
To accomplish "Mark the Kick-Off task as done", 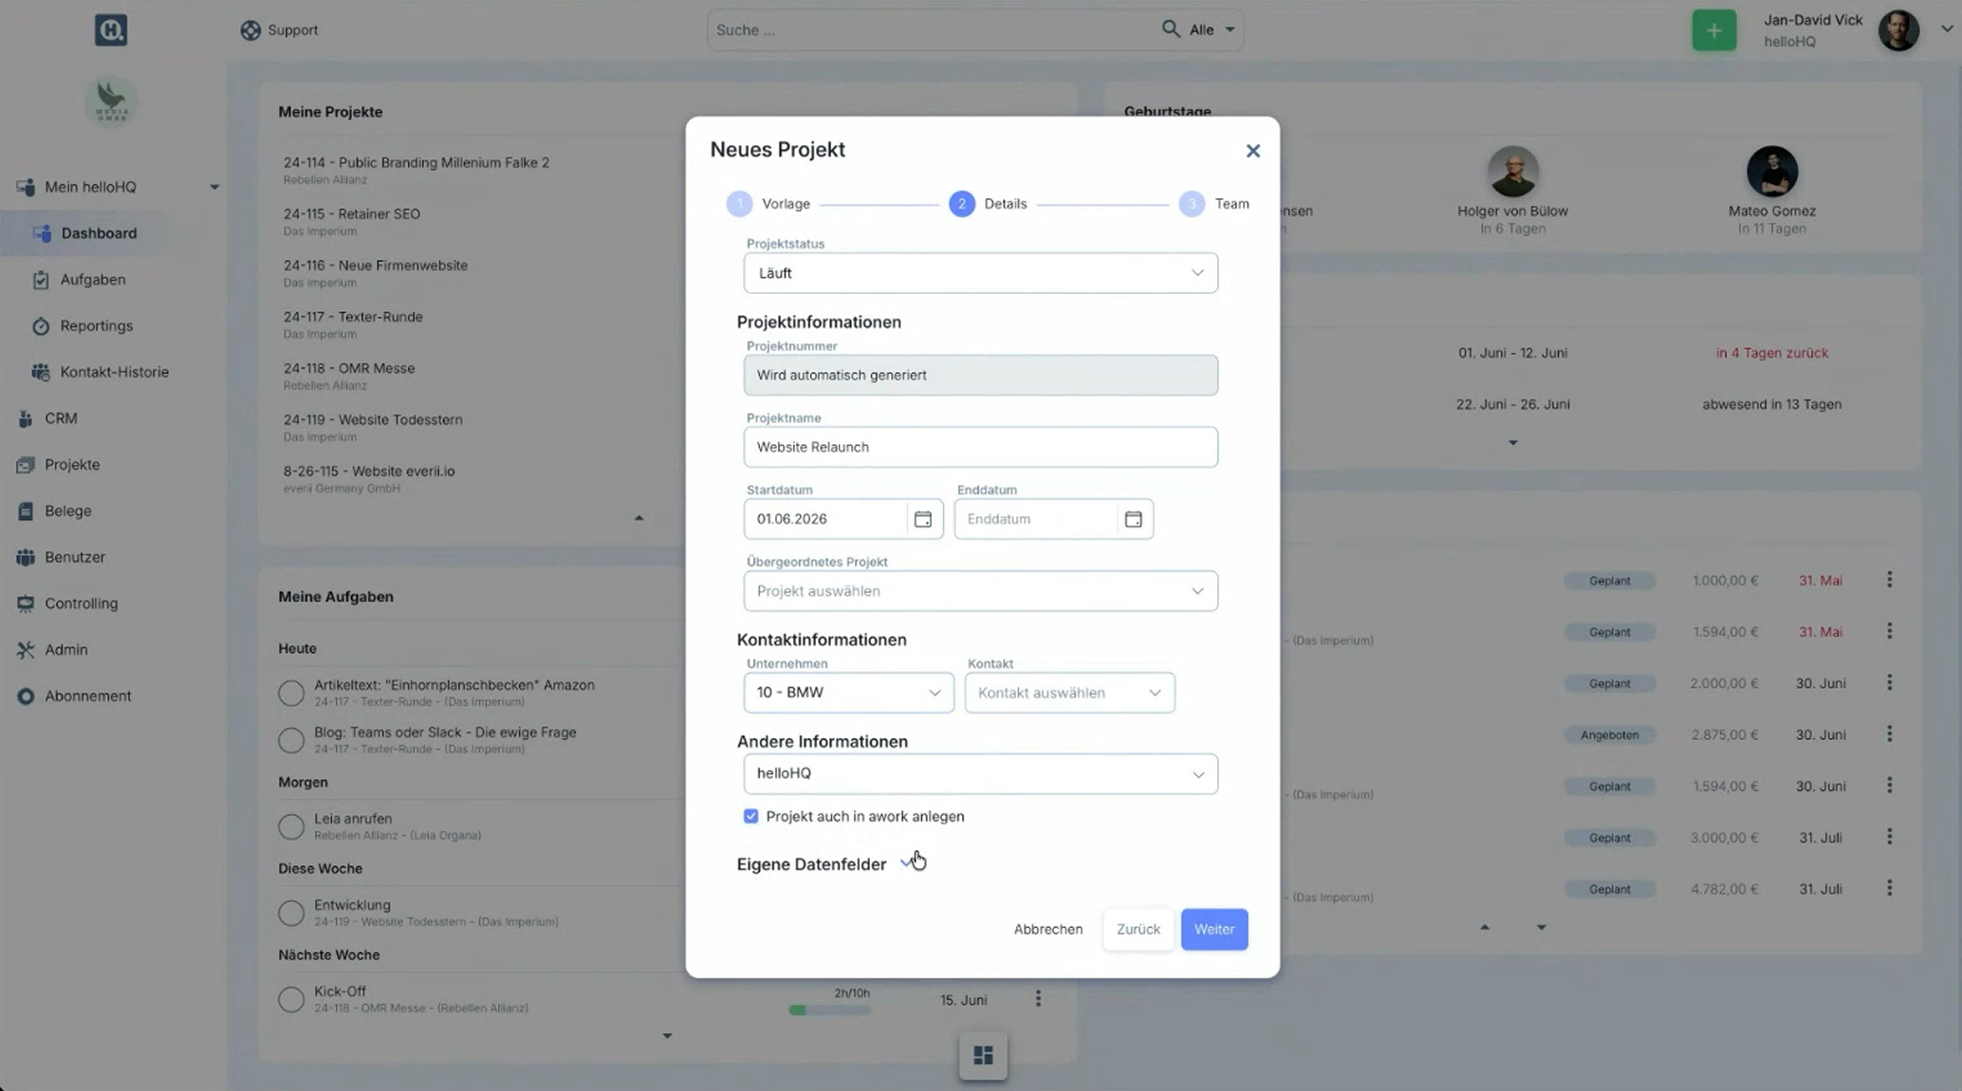I will [x=291, y=999].
